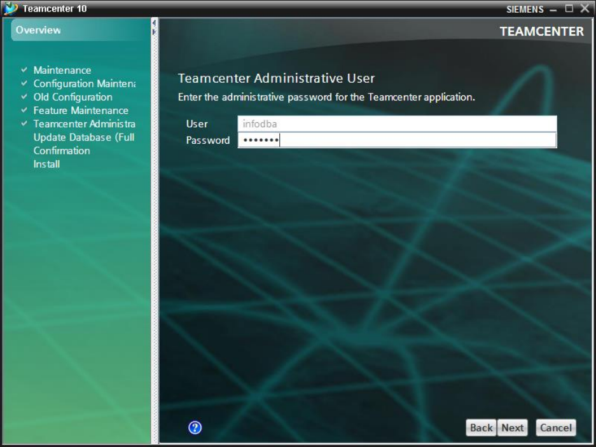Click the User field containing infodba
The height and width of the screenshot is (447, 596).
click(x=397, y=124)
